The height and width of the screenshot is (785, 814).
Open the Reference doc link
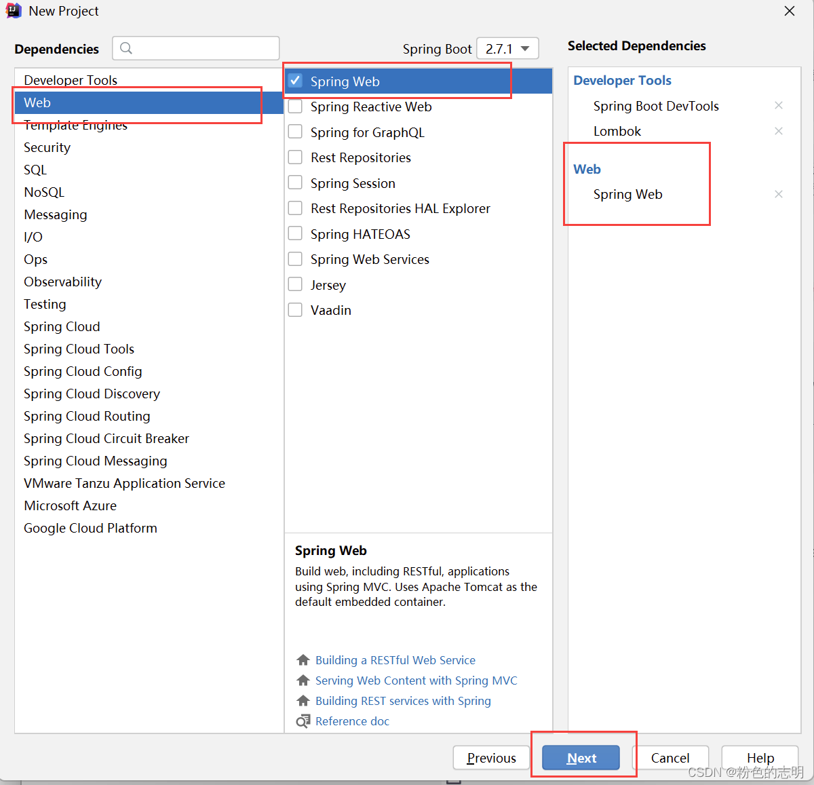click(x=352, y=721)
